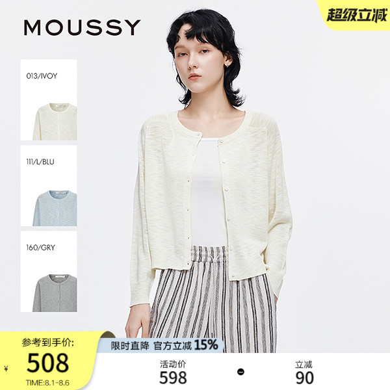
Task: Click the 参考到手价 label
Action: 47,343
